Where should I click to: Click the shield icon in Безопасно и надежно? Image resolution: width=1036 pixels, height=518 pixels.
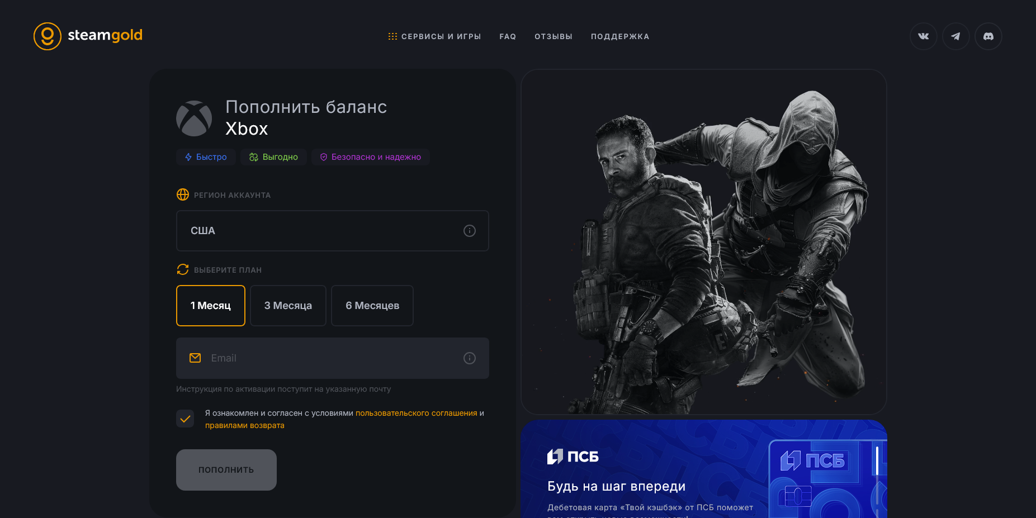coord(323,157)
